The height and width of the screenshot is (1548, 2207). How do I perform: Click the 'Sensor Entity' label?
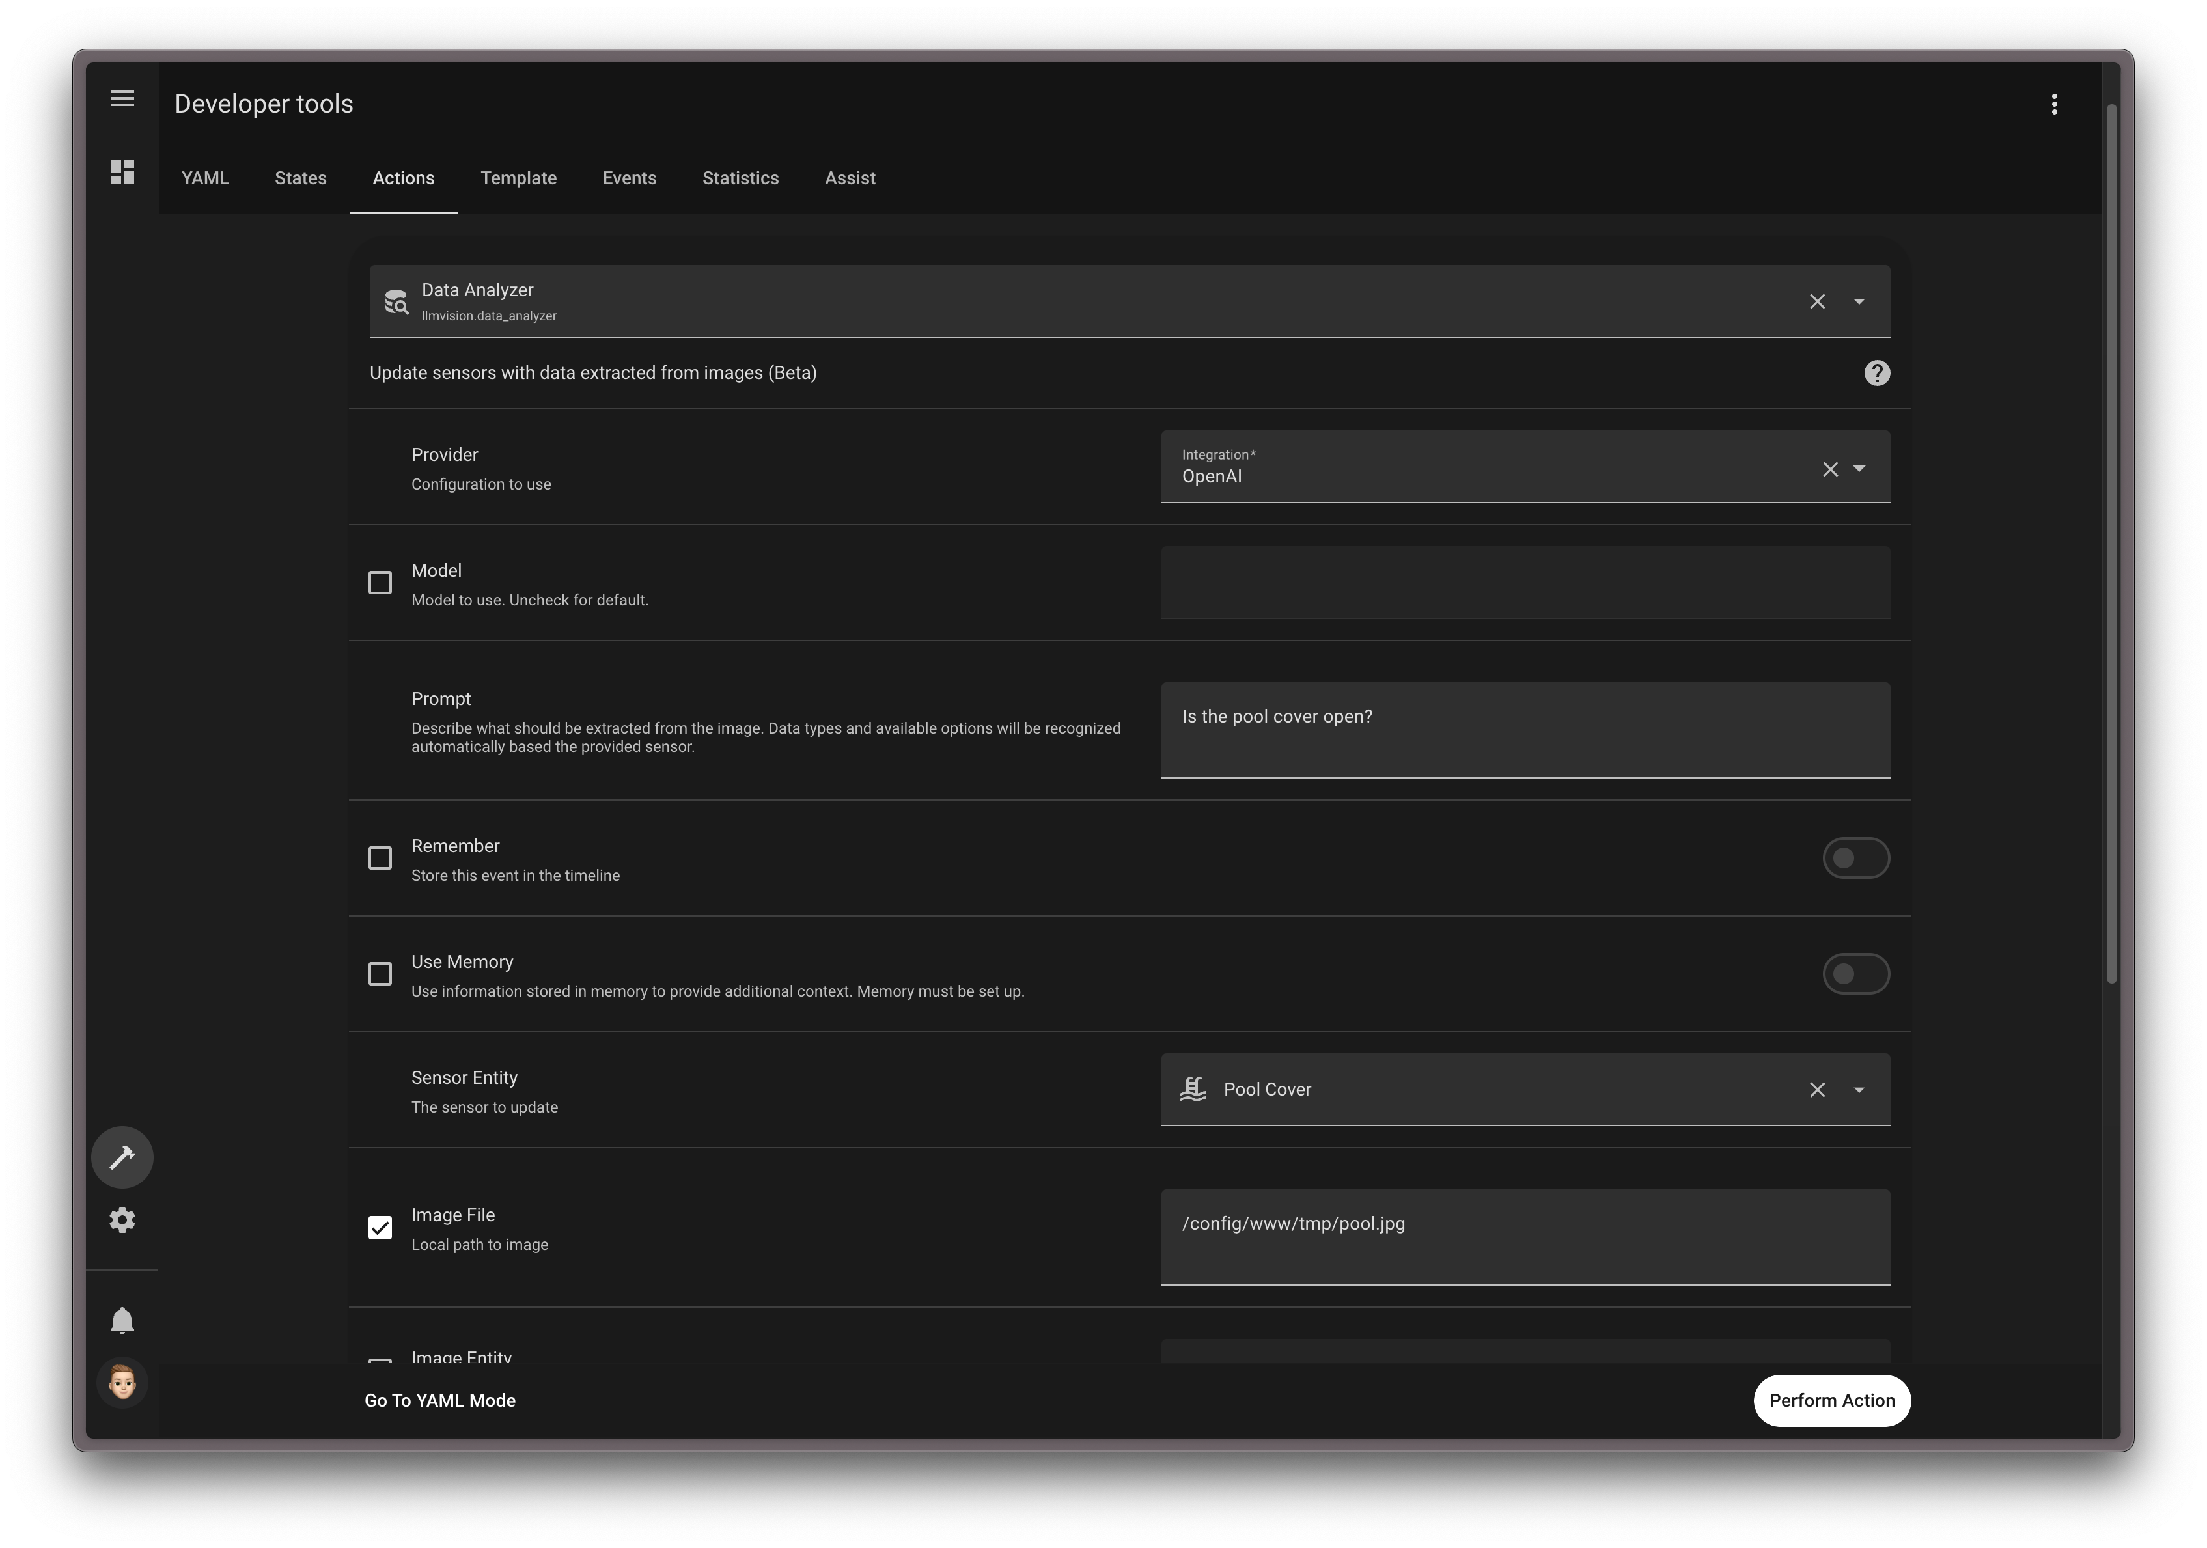point(464,1078)
